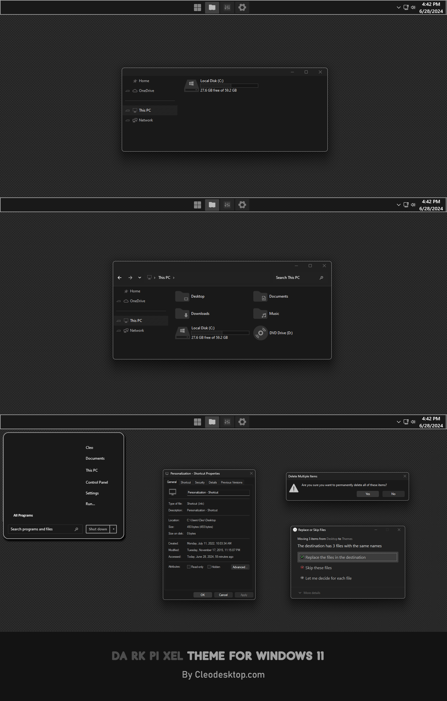The height and width of the screenshot is (701, 447).
Task: Expand OneDrive in the explorer without address bar
Action: [128, 91]
